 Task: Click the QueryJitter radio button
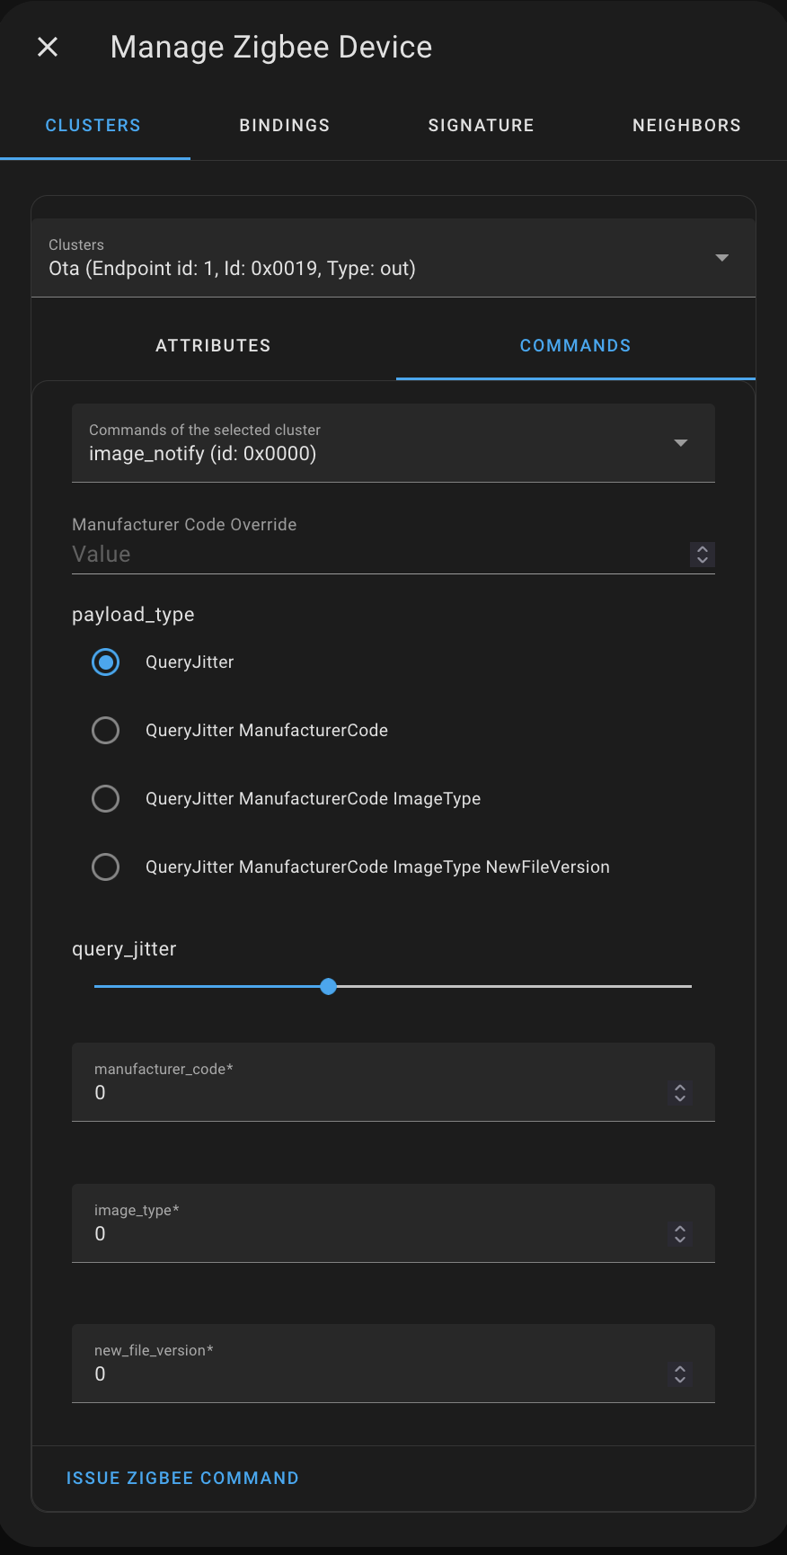pos(106,662)
